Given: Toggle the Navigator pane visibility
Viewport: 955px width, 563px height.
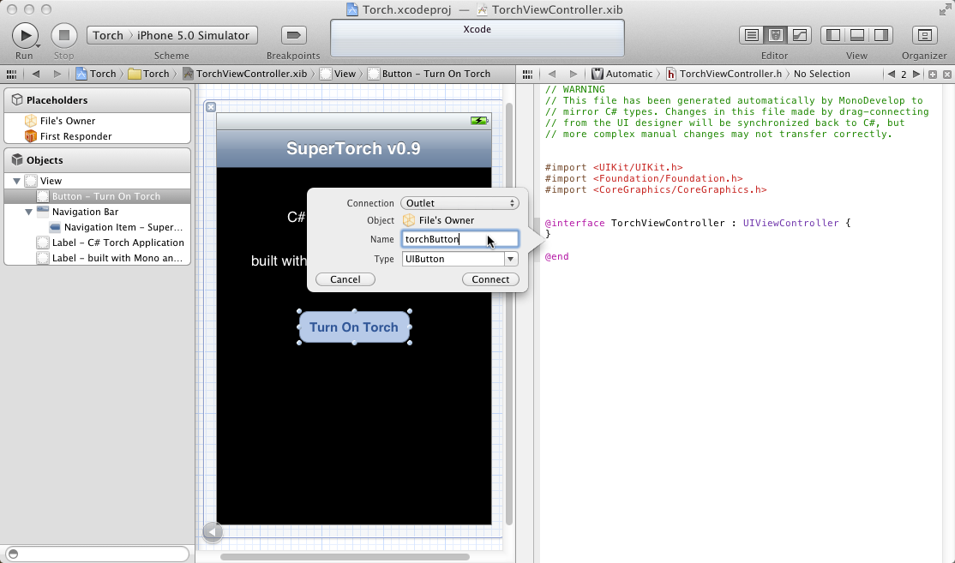Looking at the screenshot, I should tap(832, 35).
